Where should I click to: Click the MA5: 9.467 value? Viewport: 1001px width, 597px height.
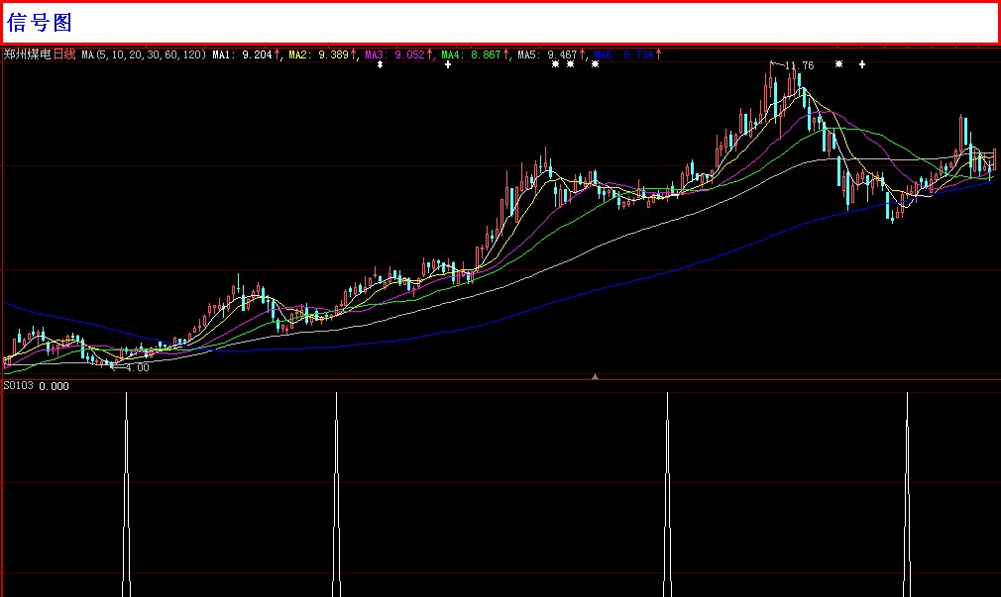[x=548, y=54]
